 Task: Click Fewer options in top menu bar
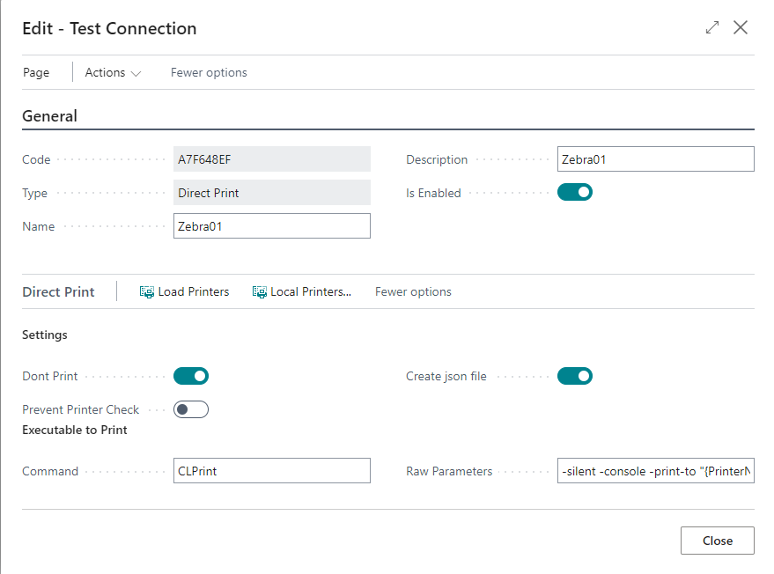click(209, 73)
